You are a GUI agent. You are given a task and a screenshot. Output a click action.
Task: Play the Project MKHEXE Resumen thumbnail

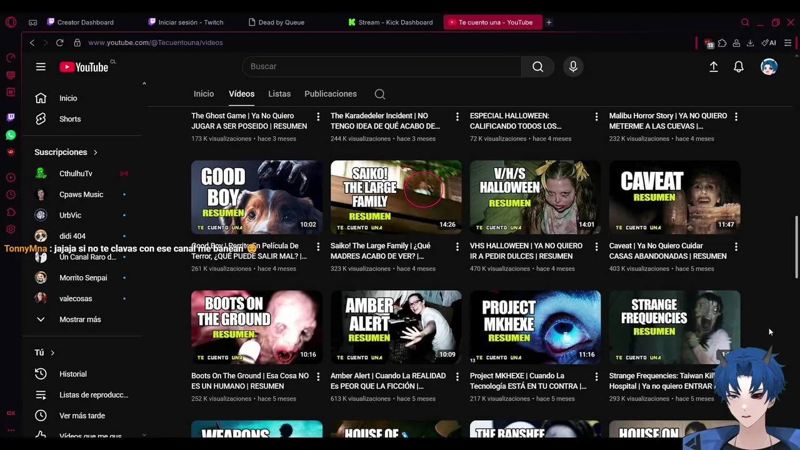tap(536, 327)
